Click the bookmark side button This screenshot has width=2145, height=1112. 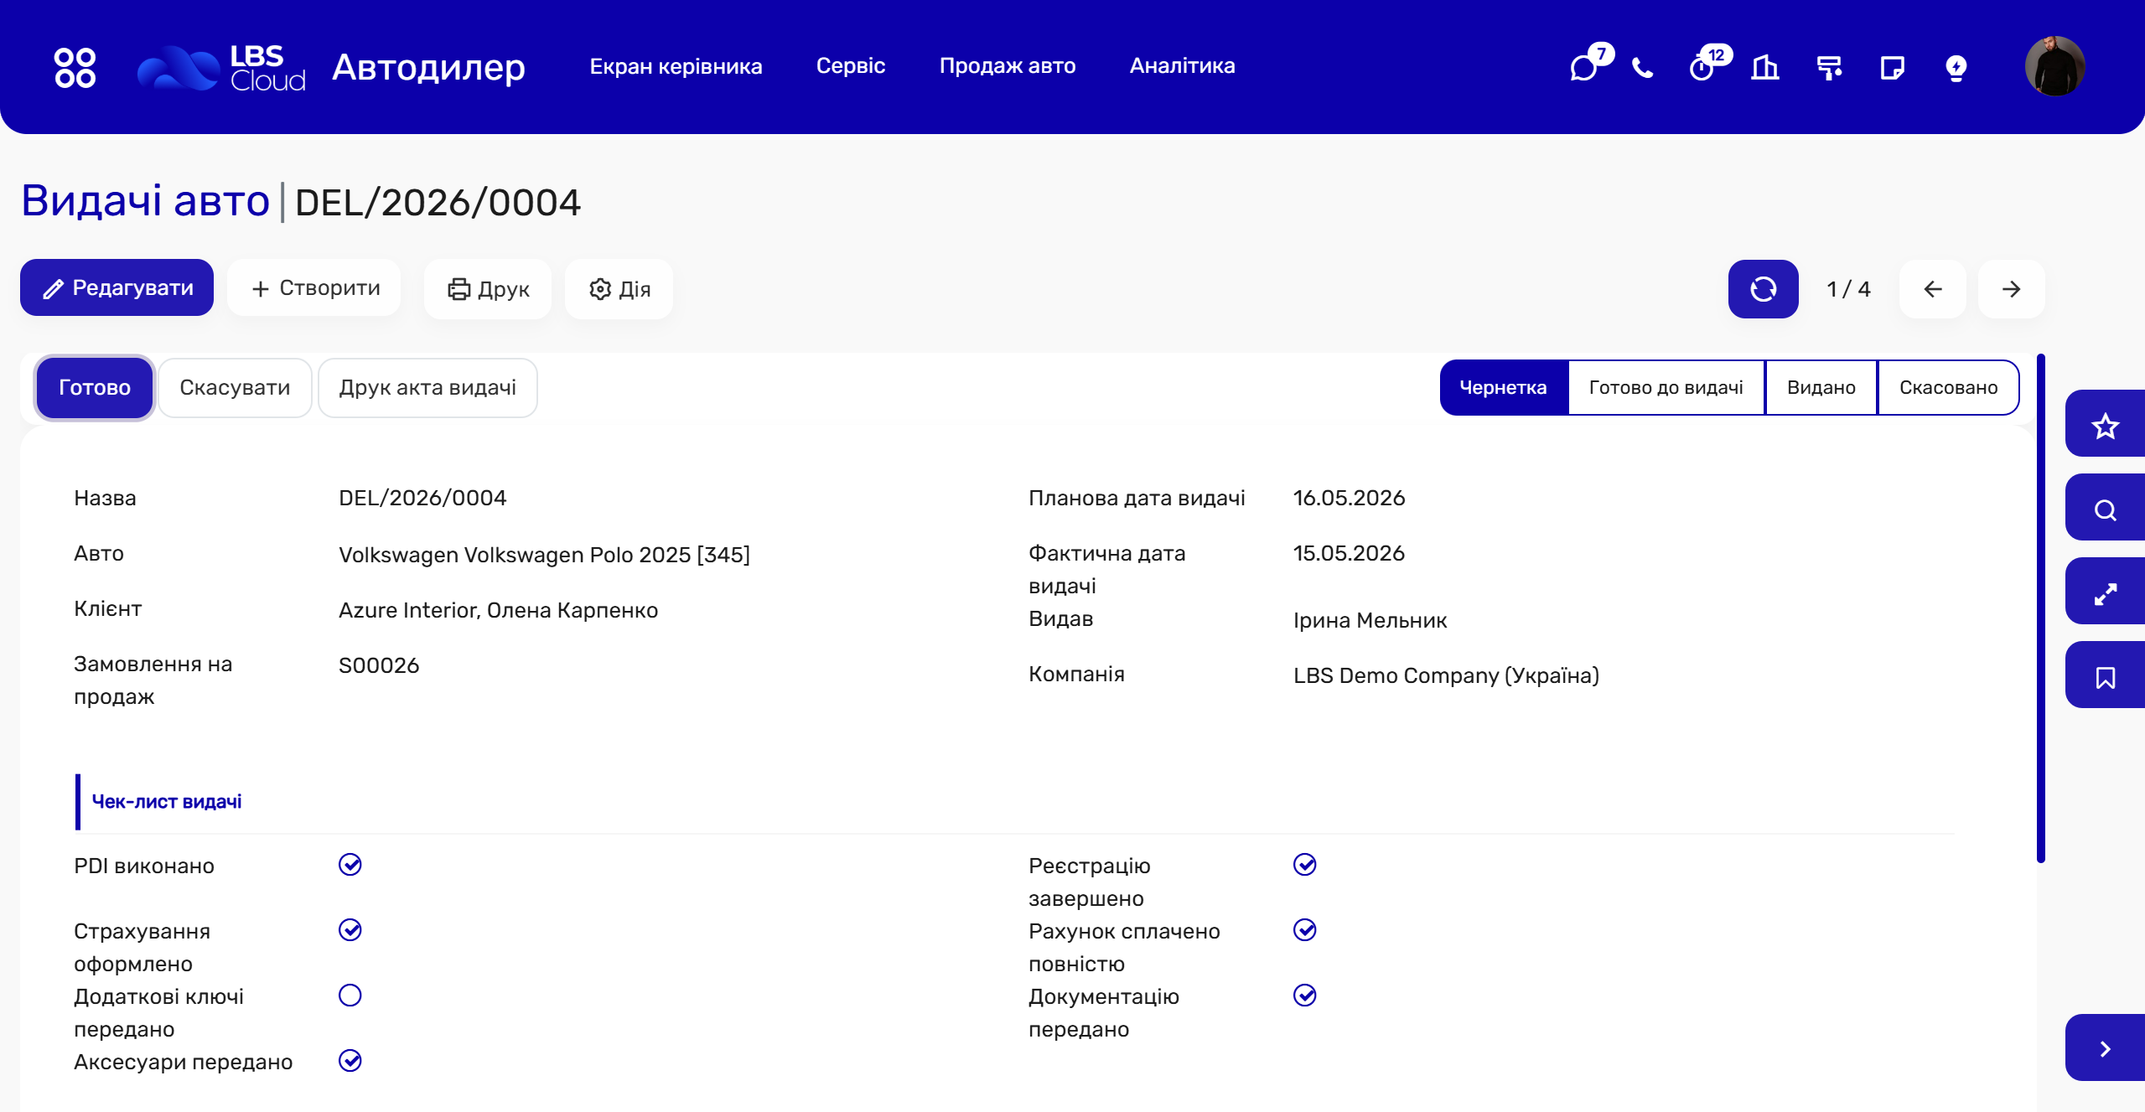[2105, 676]
